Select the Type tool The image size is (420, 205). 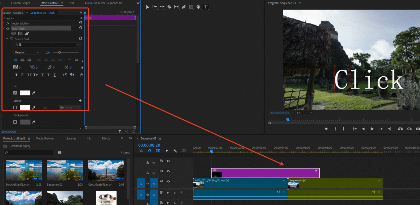coord(206,7)
